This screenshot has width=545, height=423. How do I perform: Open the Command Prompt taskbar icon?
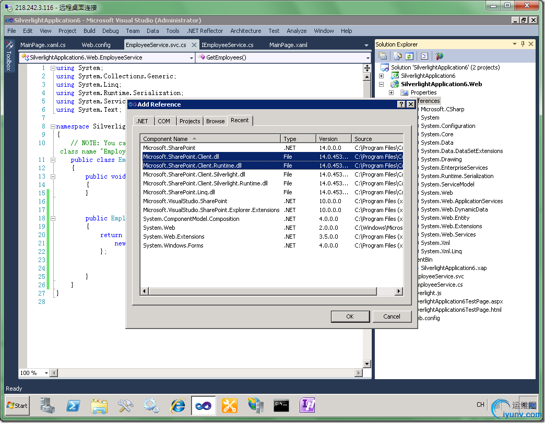281,405
